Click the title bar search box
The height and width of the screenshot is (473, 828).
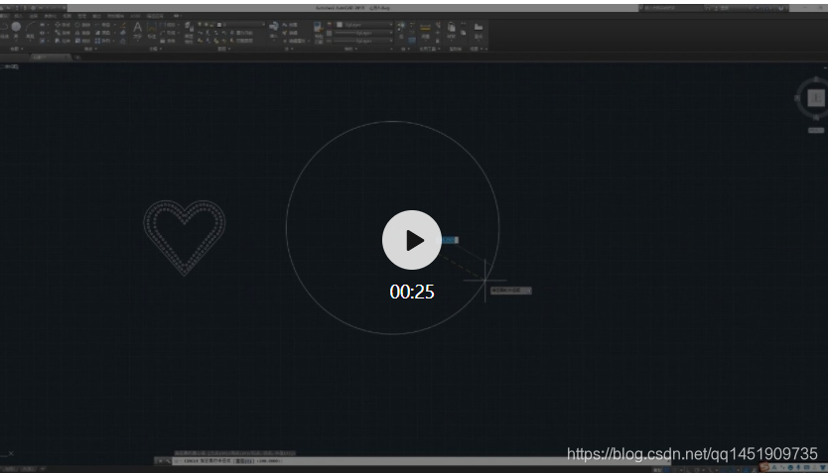[672, 8]
